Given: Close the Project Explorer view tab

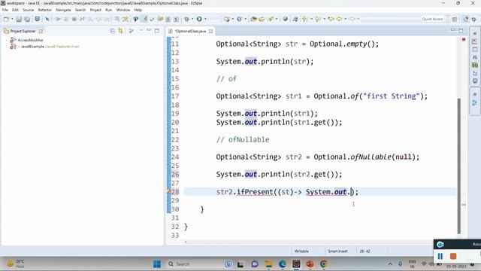Looking at the screenshot, I should (41, 32).
